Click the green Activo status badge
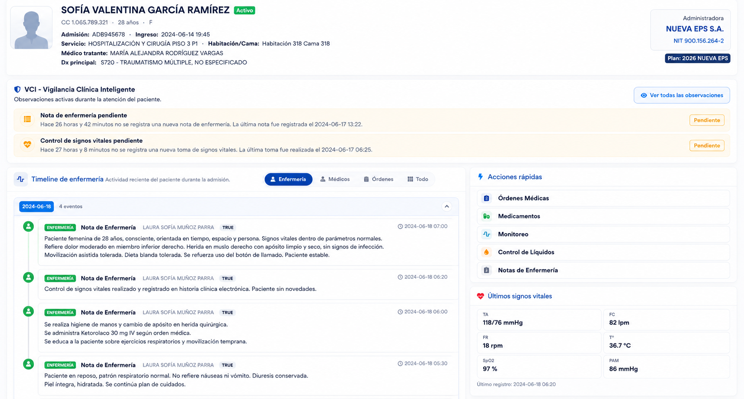The height and width of the screenshot is (399, 744). pyautogui.click(x=244, y=10)
